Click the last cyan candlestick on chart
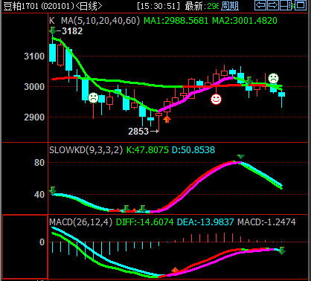This screenshot has height=281, width=311. coord(281,100)
